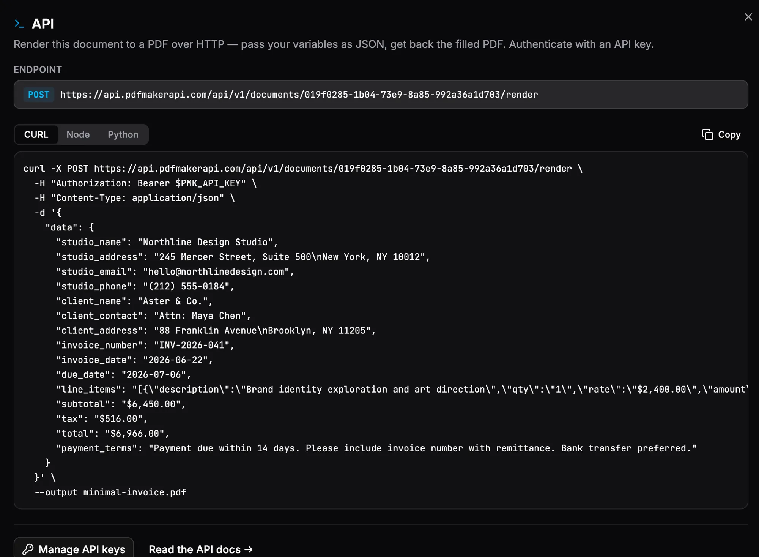Viewport: 759px width, 557px height.
Task: Click the Content-Type application/json line
Action: [135, 198]
